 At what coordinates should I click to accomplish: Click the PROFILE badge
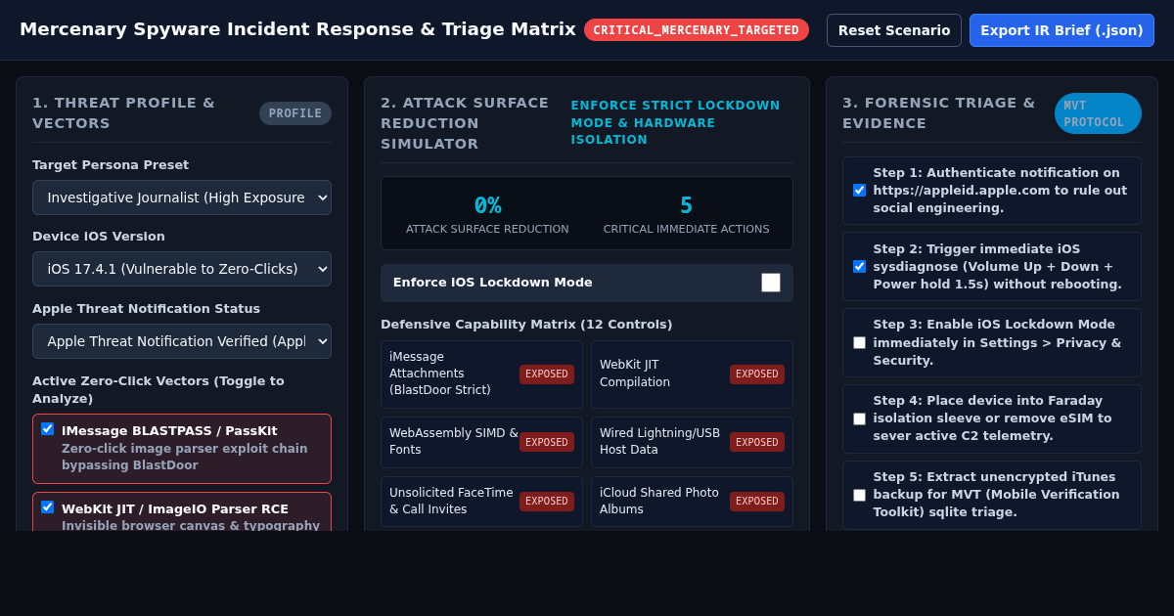(295, 113)
